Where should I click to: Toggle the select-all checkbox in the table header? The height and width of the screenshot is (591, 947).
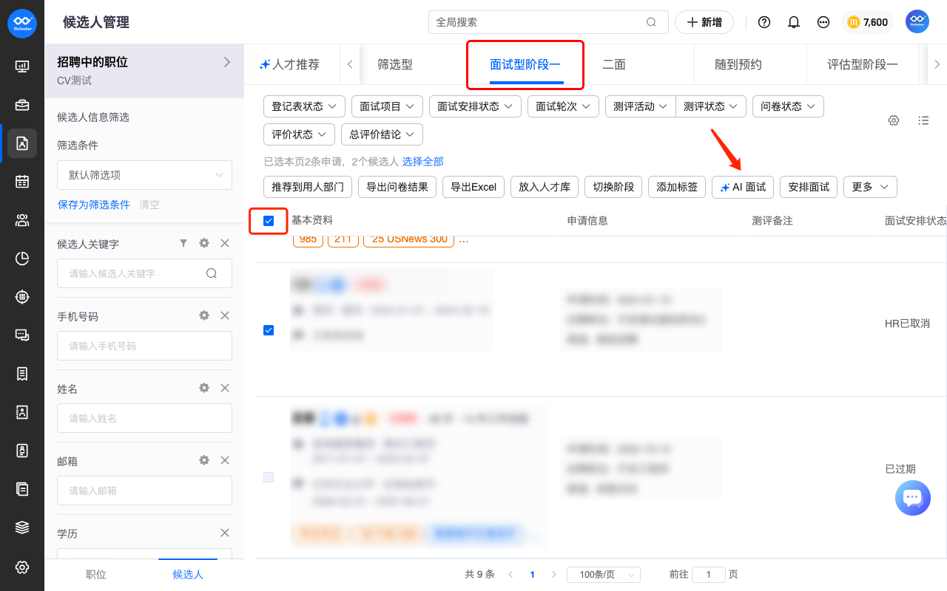click(x=269, y=221)
